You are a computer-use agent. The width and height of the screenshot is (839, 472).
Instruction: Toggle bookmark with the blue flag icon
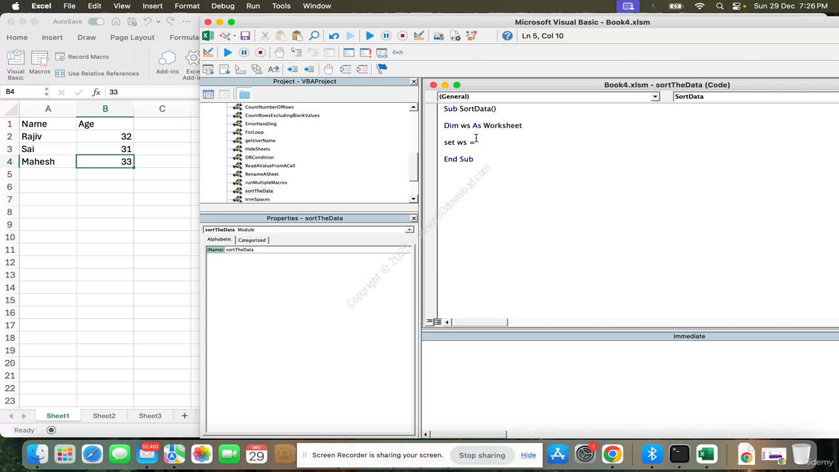381,69
